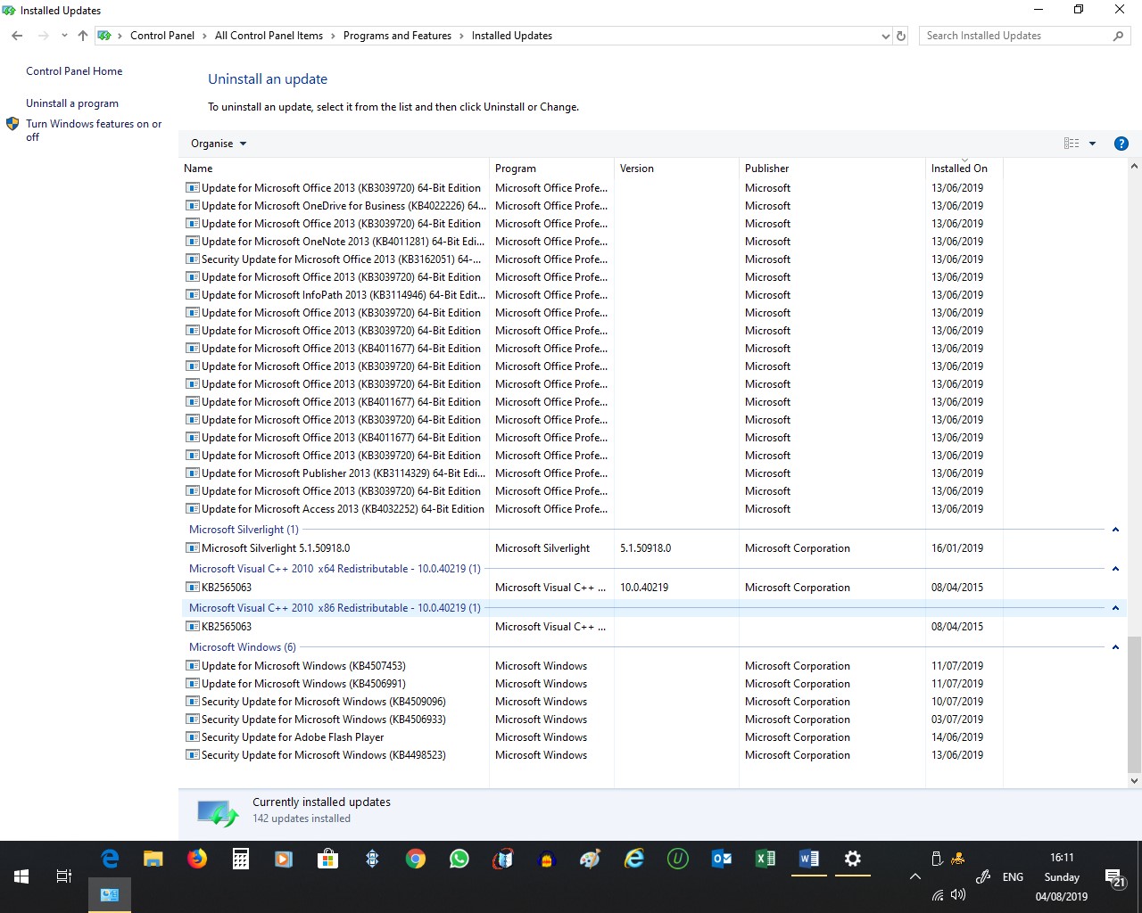This screenshot has width=1142, height=913.
Task: Sort by the Installed On column header
Action: point(964,169)
